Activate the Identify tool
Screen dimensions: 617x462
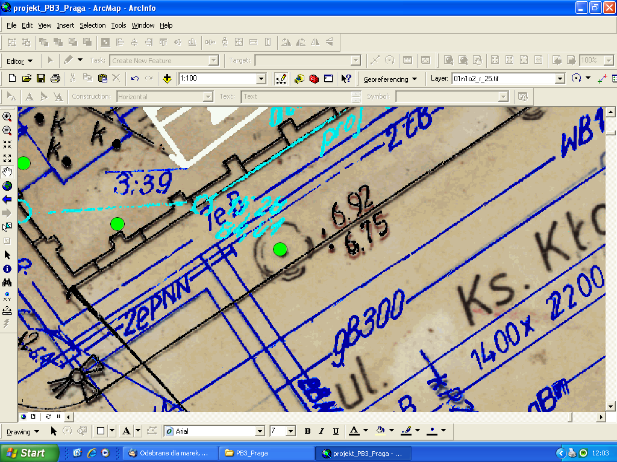click(7, 269)
